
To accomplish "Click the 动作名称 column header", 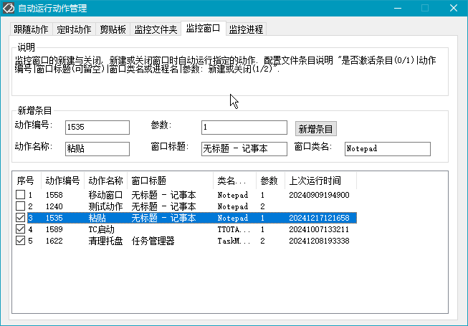I will click(x=105, y=181).
